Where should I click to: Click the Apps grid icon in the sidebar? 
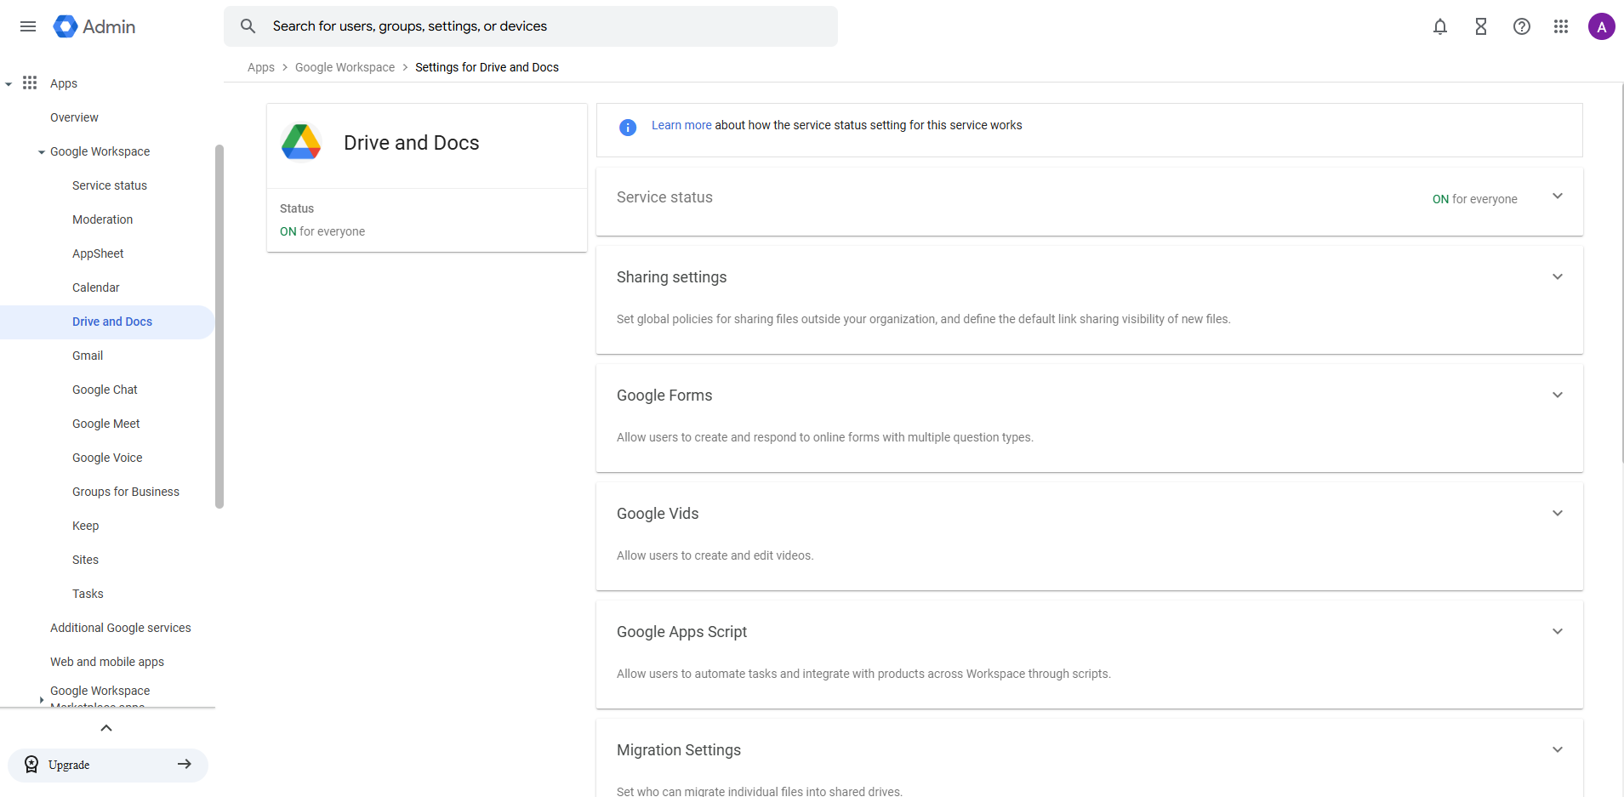coord(30,83)
